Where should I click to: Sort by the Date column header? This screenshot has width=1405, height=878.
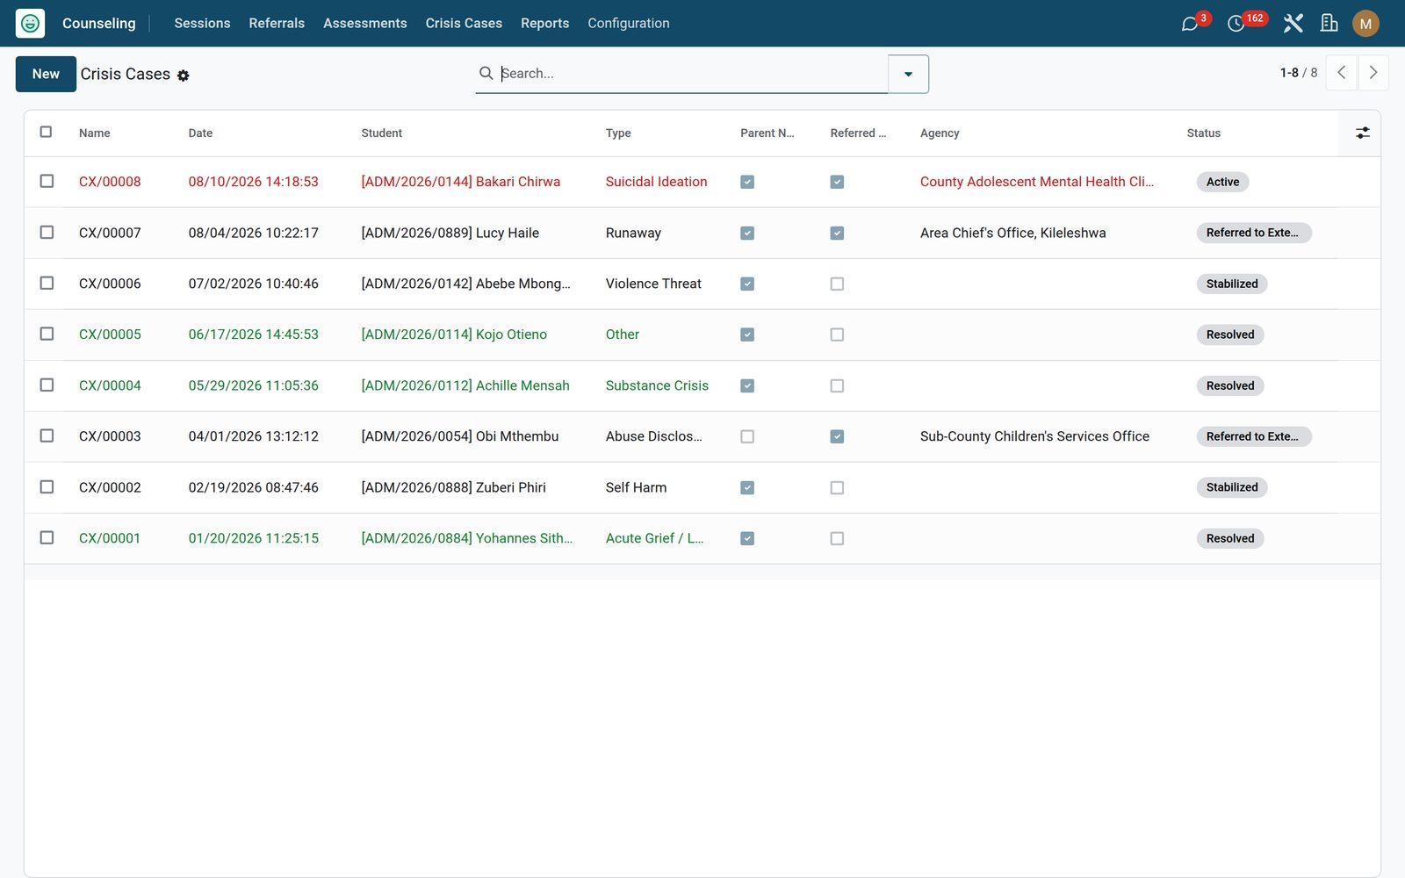coord(200,133)
